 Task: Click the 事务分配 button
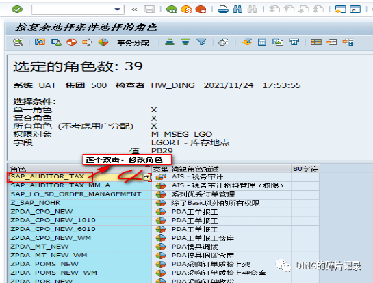(133, 43)
